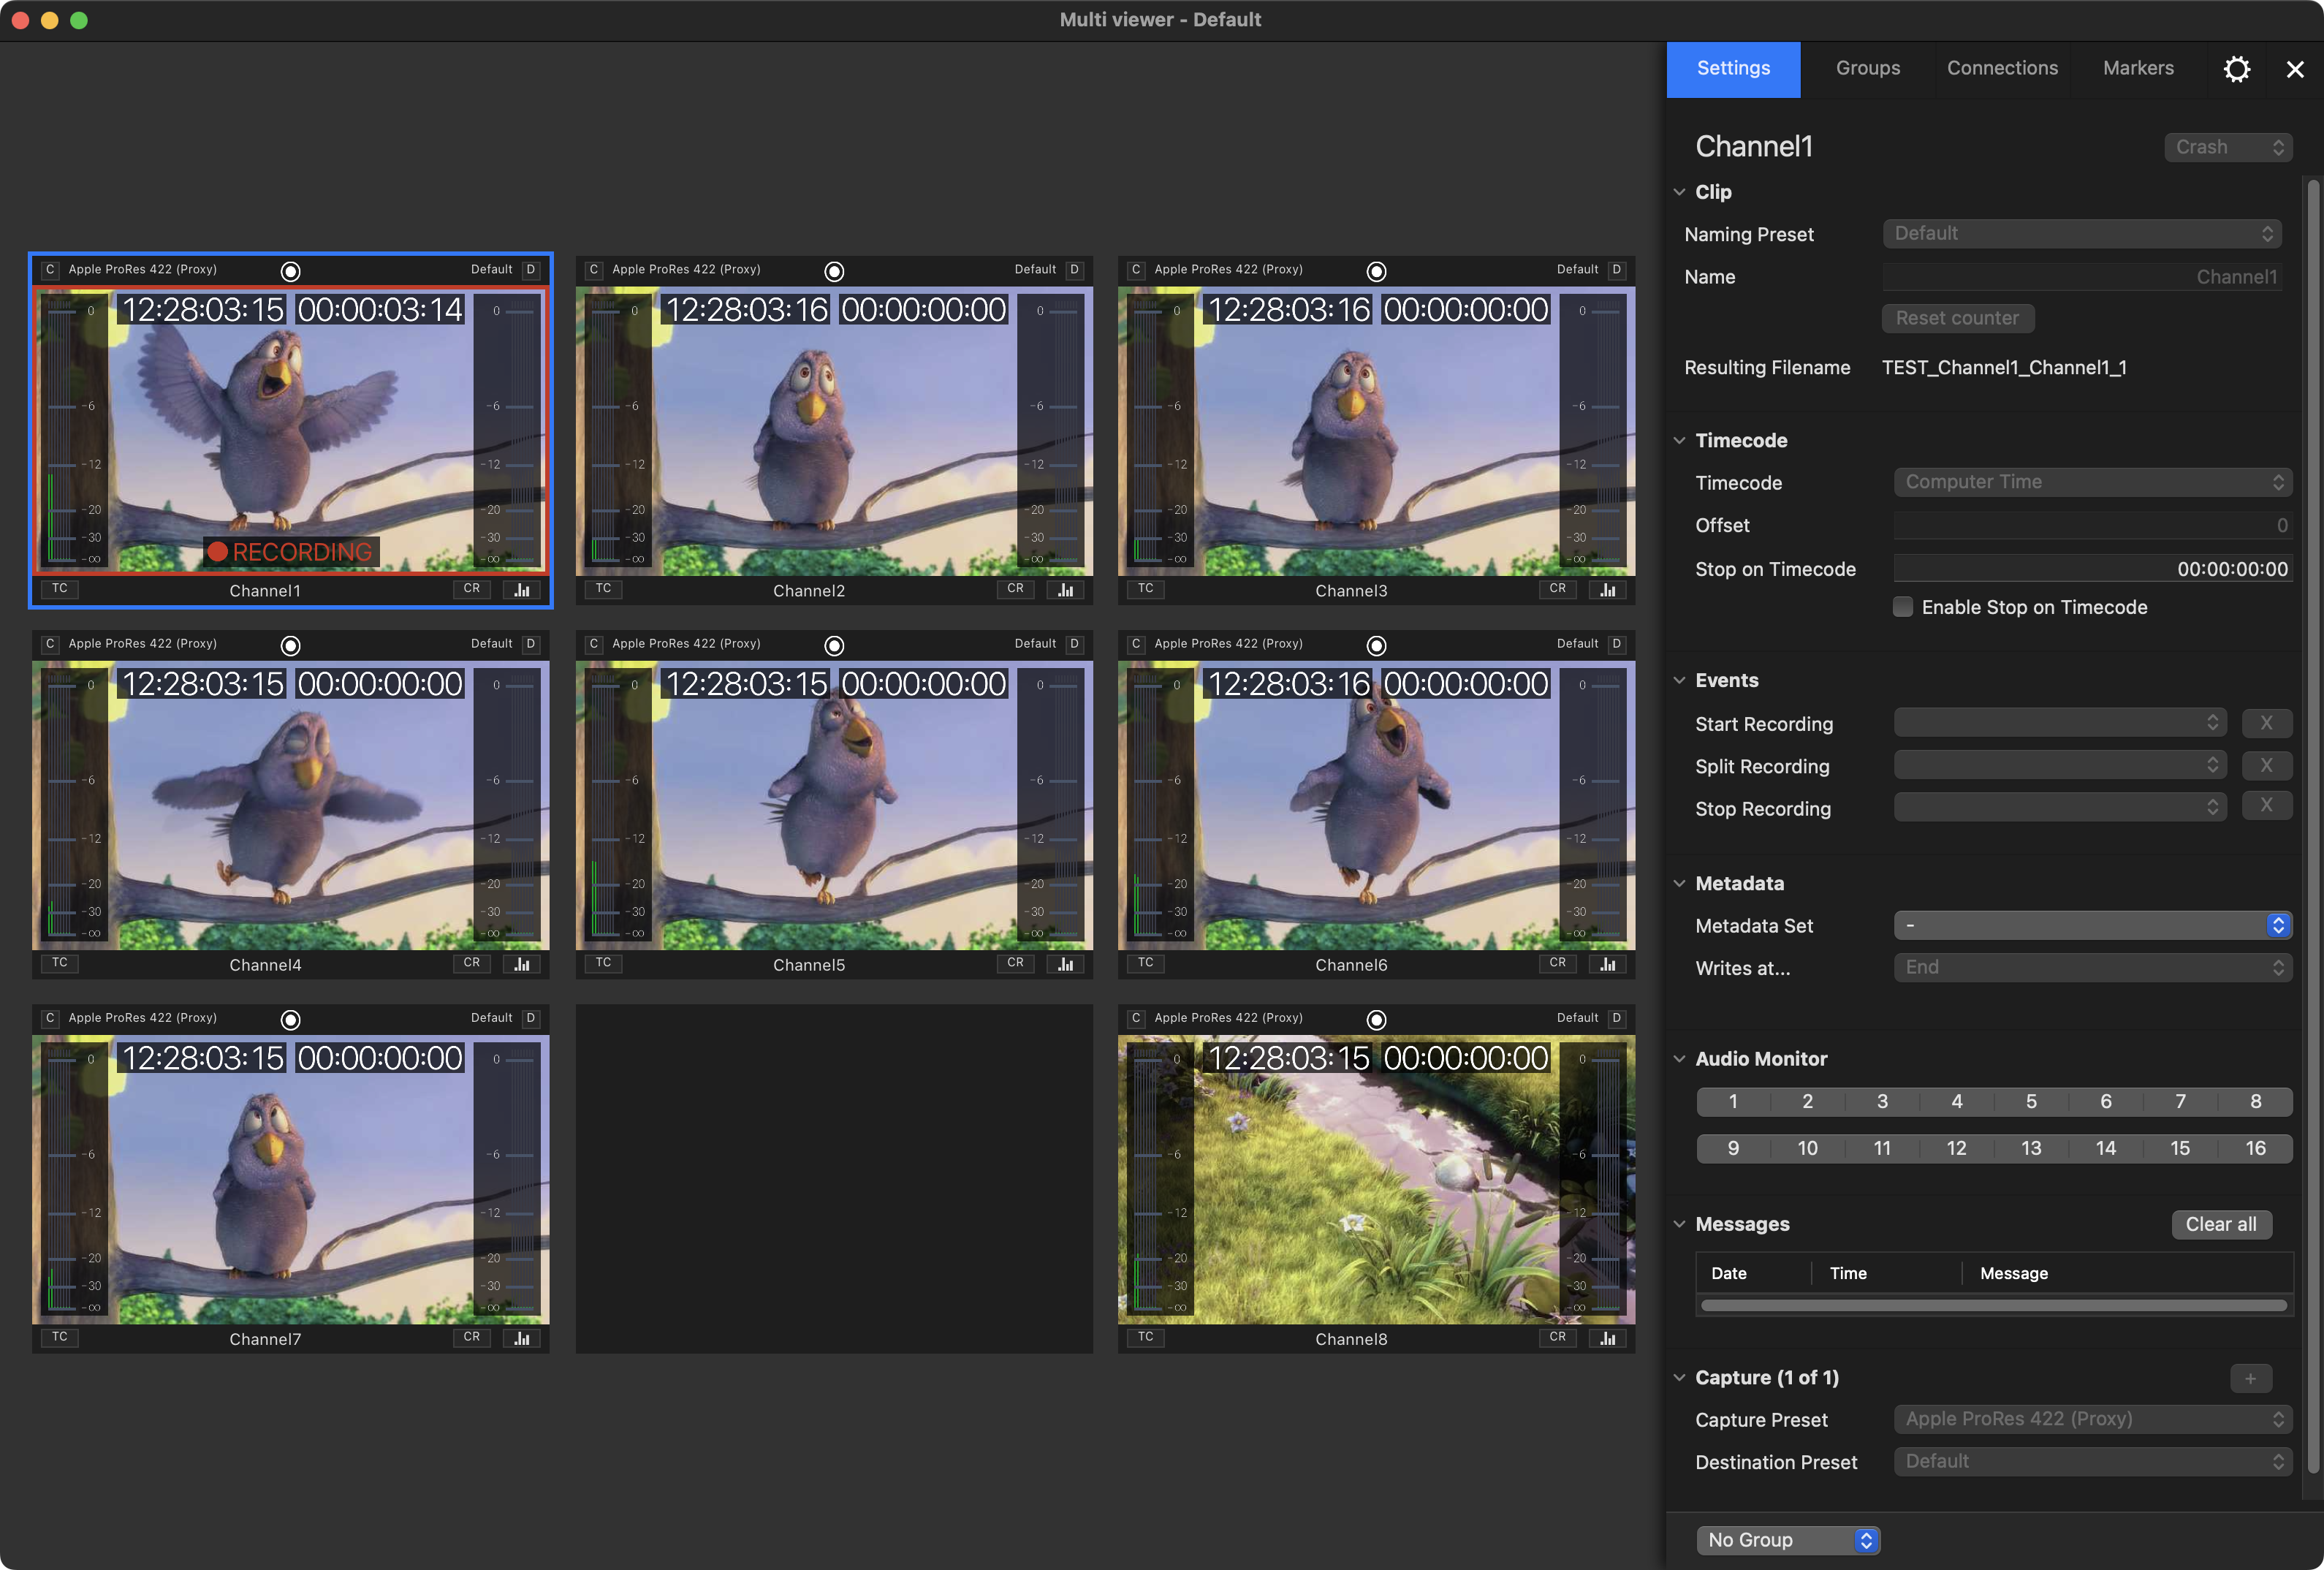The image size is (2324, 1570).
Task: Click Channel3 record indicator icon
Action: click(x=1376, y=271)
